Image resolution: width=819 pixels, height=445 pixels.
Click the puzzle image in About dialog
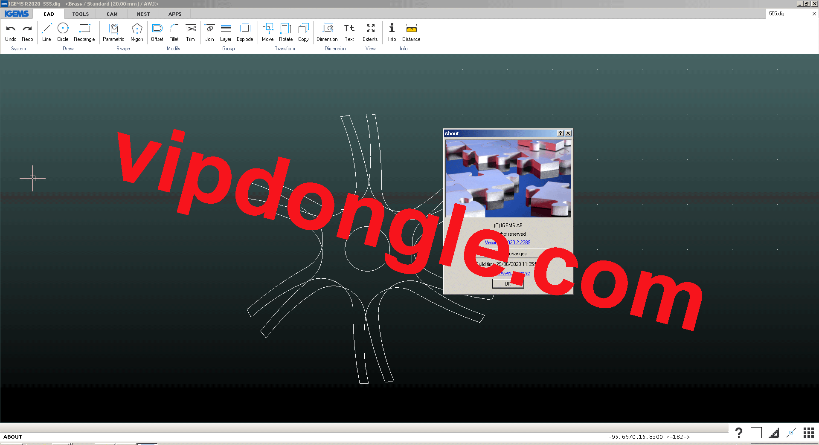[508, 179]
